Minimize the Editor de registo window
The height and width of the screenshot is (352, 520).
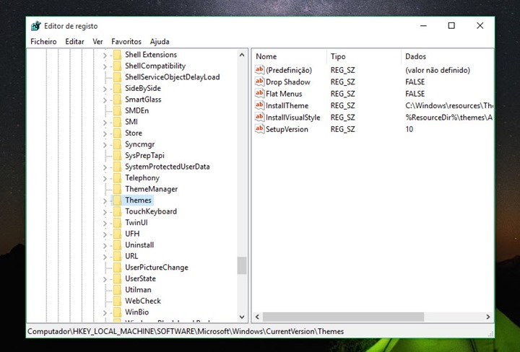423,26
